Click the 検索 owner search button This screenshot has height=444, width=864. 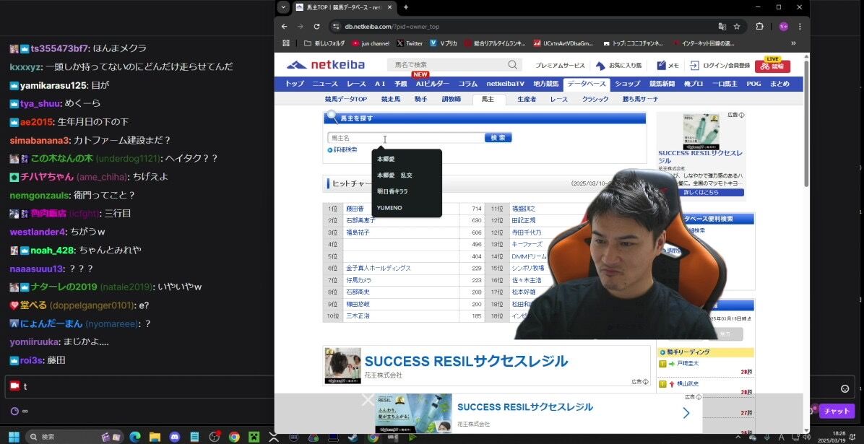pos(498,138)
